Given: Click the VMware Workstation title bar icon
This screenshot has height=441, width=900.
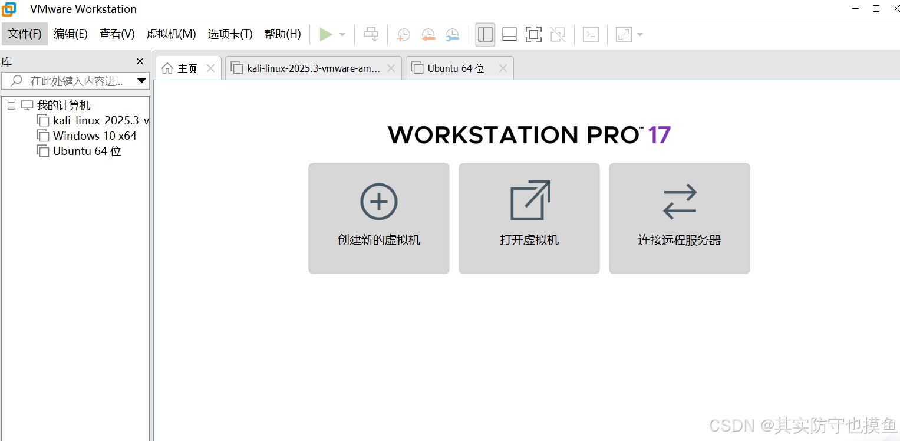Looking at the screenshot, I should 9,9.
